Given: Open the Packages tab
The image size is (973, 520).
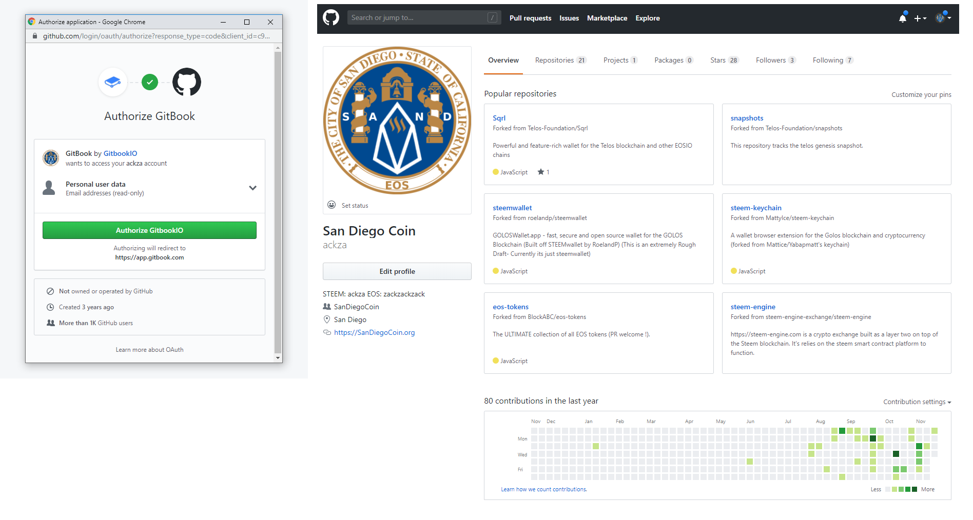Looking at the screenshot, I should pos(674,61).
